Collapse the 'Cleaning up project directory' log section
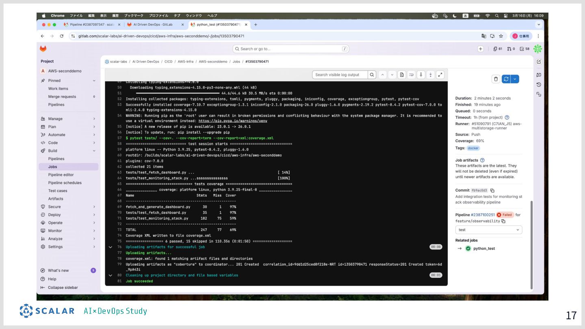This screenshot has width=585, height=329. [110, 275]
